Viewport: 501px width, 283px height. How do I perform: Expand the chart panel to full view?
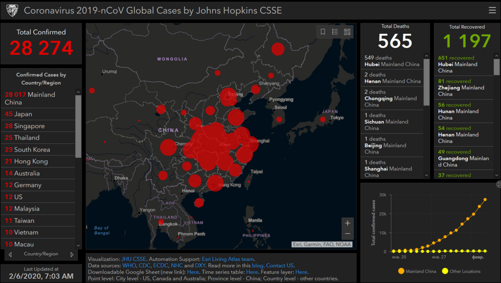click(499, 184)
